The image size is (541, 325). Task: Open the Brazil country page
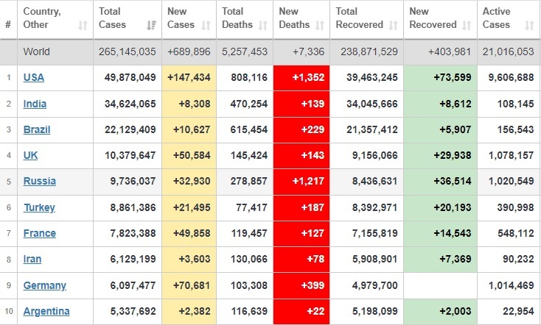point(37,129)
